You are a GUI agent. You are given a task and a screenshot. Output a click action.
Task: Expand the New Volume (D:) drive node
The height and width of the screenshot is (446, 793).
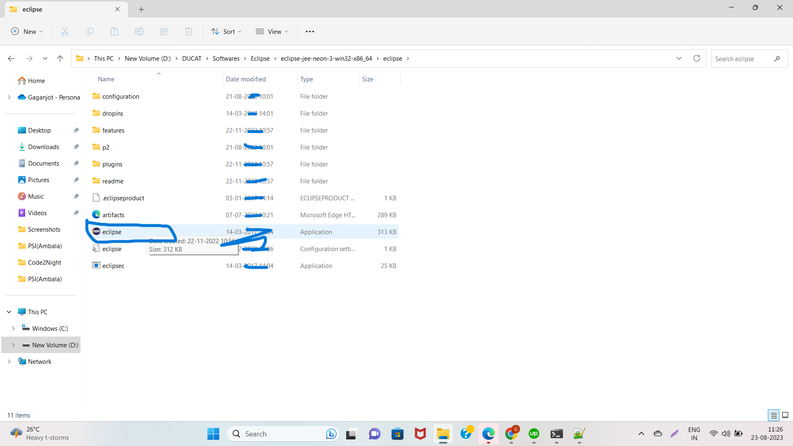(13, 345)
